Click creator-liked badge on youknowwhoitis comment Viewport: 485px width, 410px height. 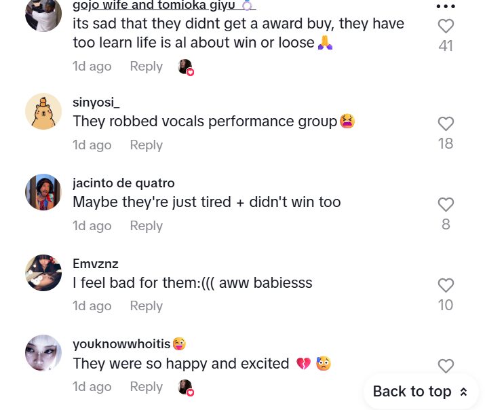[185, 387]
